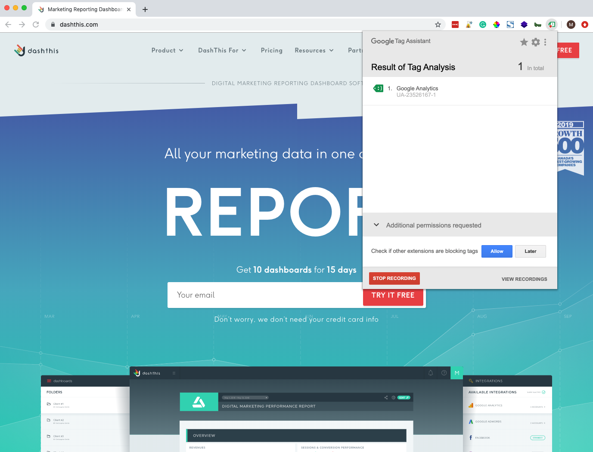
Task: Click the 'Your email' input field
Action: point(265,295)
